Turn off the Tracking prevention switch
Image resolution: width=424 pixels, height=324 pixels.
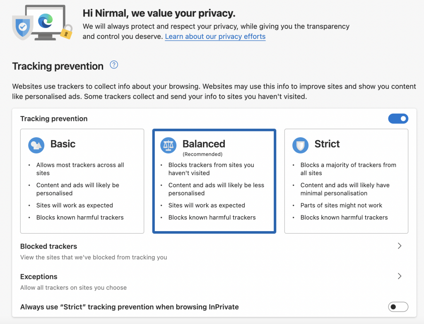[x=398, y=118]
